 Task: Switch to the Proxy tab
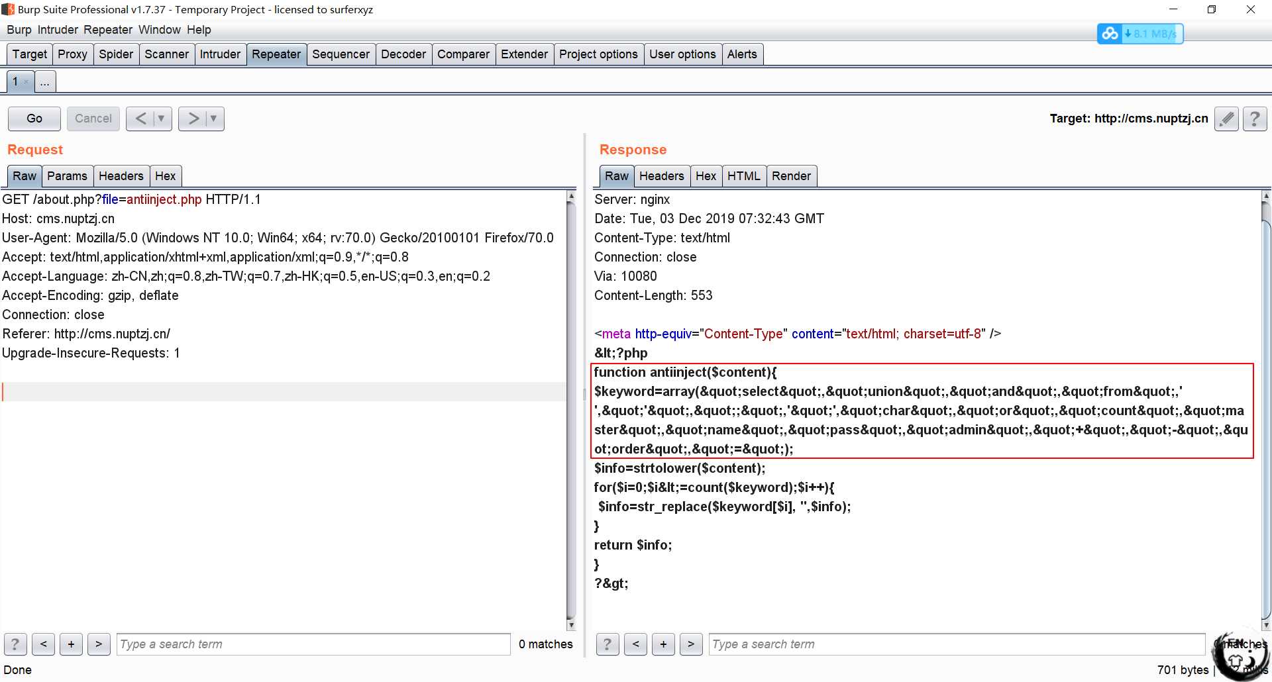pos(72,54)
